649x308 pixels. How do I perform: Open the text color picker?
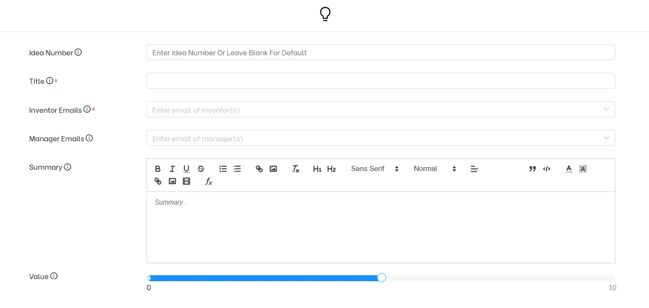(x=569, y=169)
